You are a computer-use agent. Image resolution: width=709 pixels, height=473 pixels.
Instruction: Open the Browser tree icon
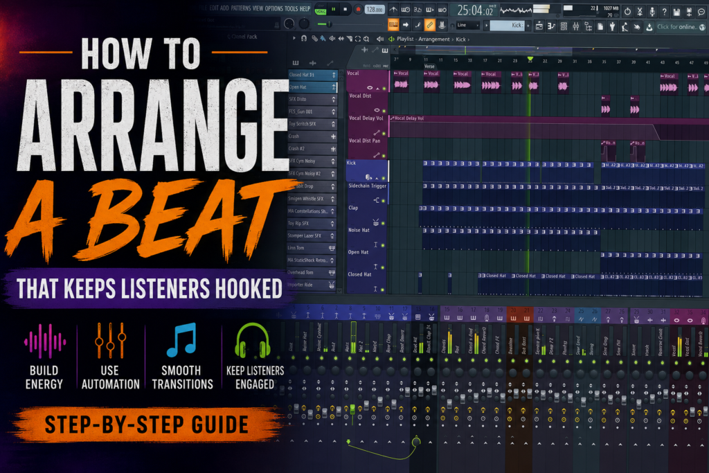[588, 26]
